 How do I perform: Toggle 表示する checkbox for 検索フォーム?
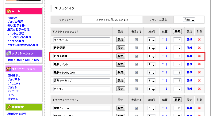point(136,108)
